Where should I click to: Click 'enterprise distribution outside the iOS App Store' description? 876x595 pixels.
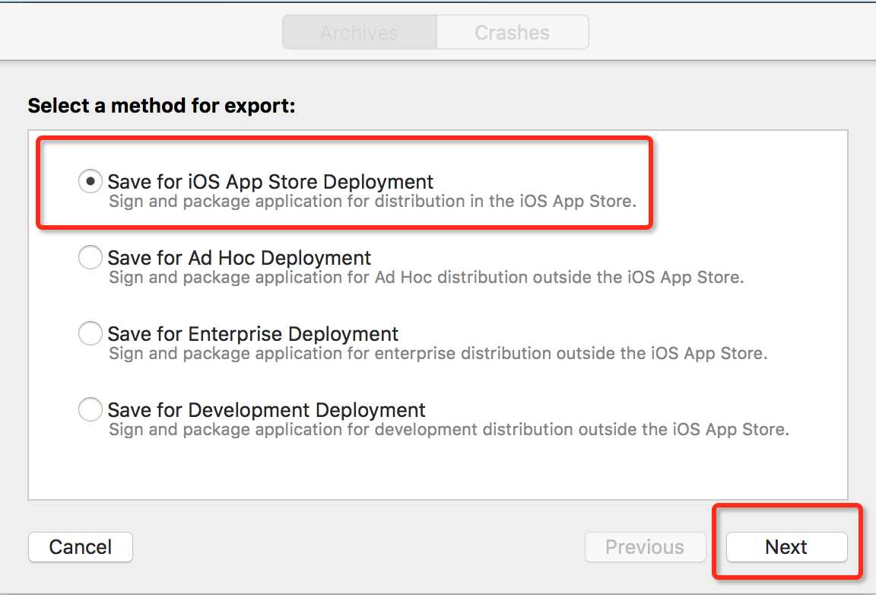point(570,353)
